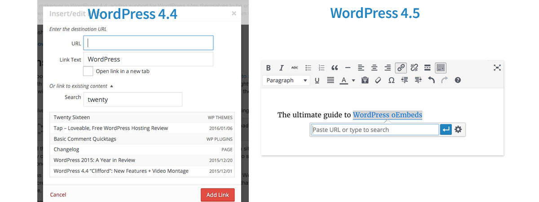Image resolution: width=539 pixels, height=202 pixels.
Task: Redo the last change
Action: pyautogui.click(x=445, y=80)
